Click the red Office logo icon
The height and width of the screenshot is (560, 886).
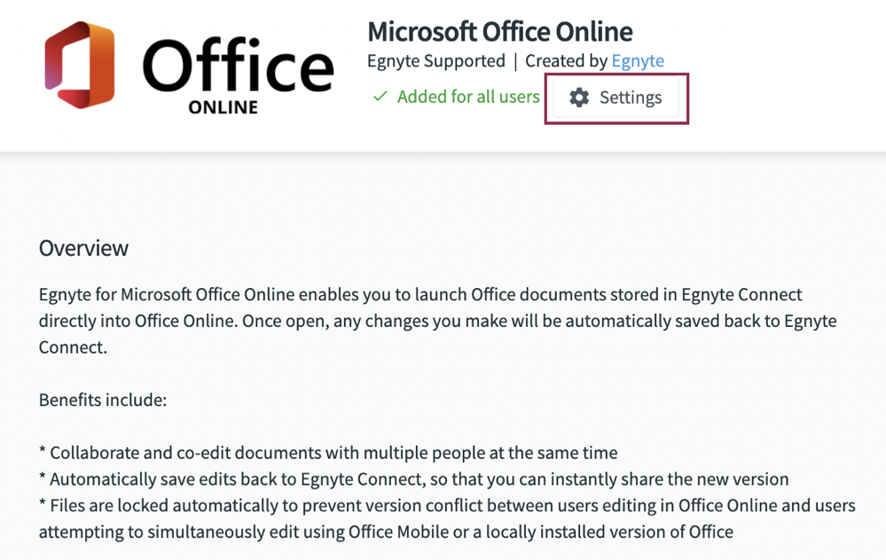[80, 65]
